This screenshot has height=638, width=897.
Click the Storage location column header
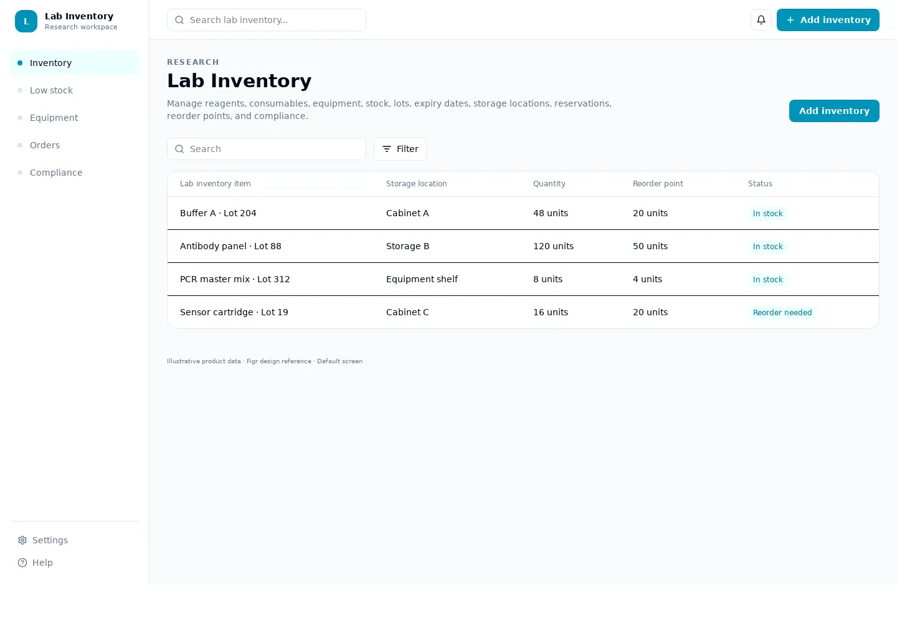click(416, 184)
